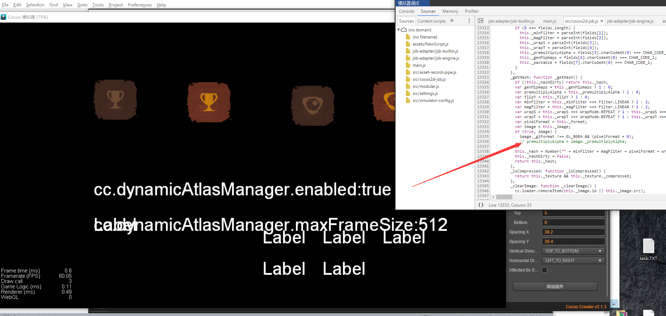Open the Horizontal Direction LEFT_TO_RIGHT dropdown

point(573,261)
